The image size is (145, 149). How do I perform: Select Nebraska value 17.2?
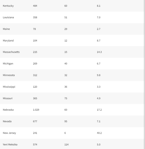99,110
